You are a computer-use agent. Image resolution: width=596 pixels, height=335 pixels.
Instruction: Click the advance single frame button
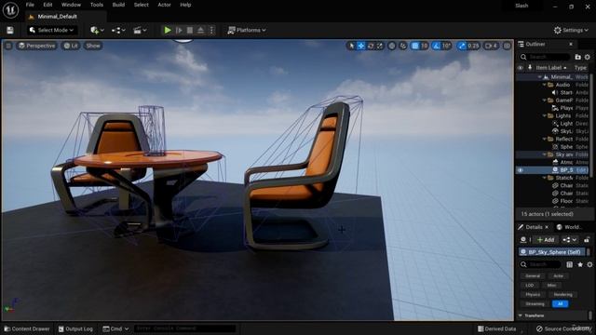[179, 30]
